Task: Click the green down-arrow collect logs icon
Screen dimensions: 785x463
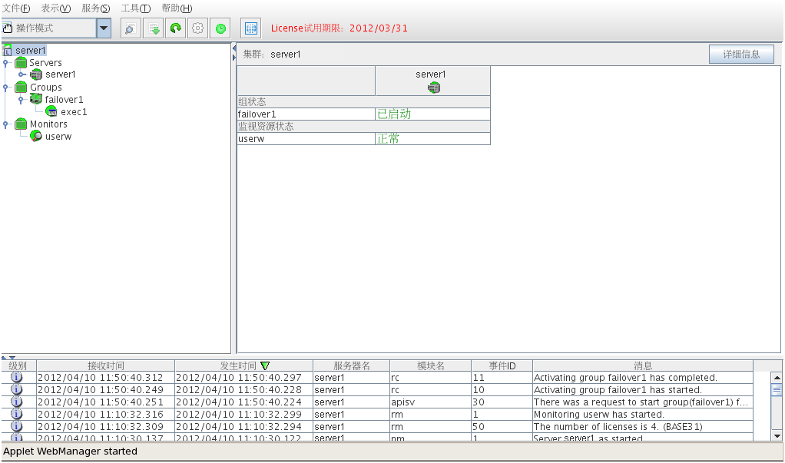Action: tap(153, 28)
